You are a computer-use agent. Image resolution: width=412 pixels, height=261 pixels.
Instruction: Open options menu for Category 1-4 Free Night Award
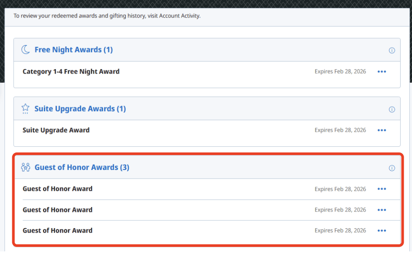pos(382,72)
